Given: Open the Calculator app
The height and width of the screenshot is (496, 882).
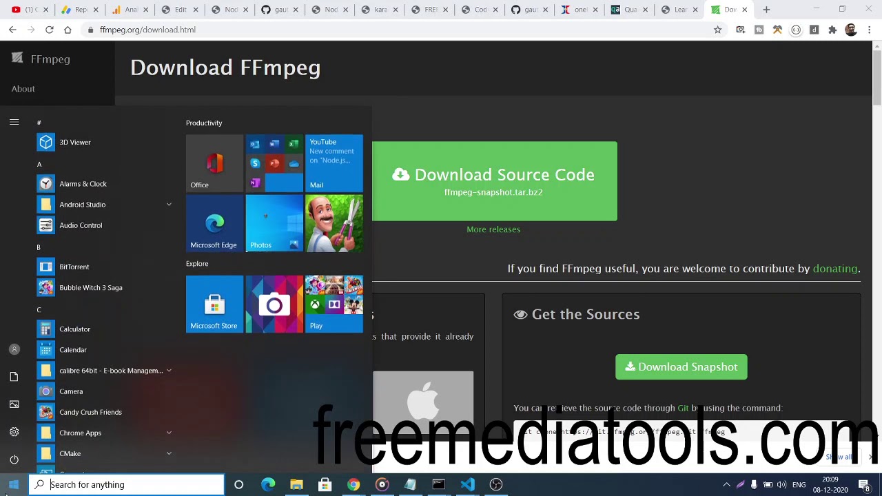Looking at the screenshot, I should point(74,329).
